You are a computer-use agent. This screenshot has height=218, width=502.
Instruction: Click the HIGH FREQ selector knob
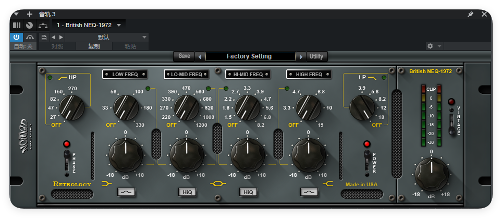point(308,107)
